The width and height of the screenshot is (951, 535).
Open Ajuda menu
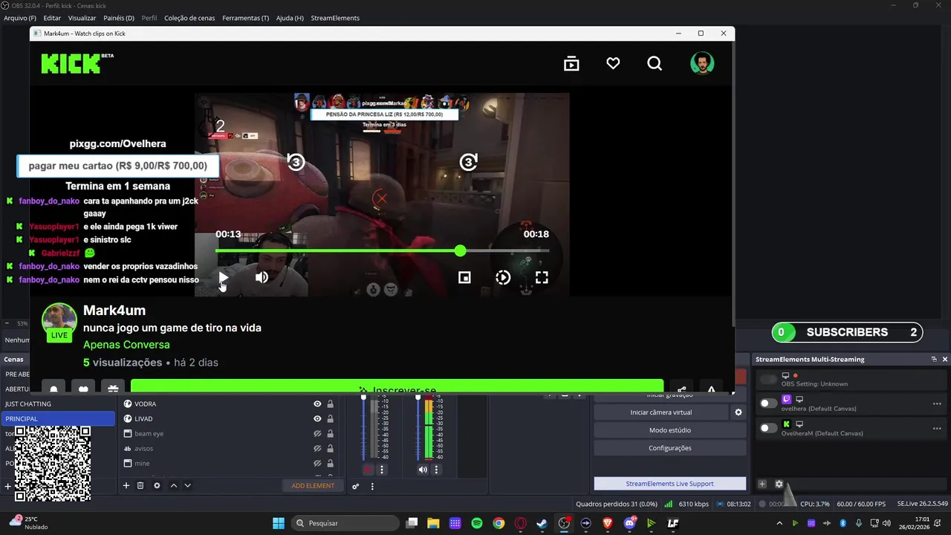[290, 18]
